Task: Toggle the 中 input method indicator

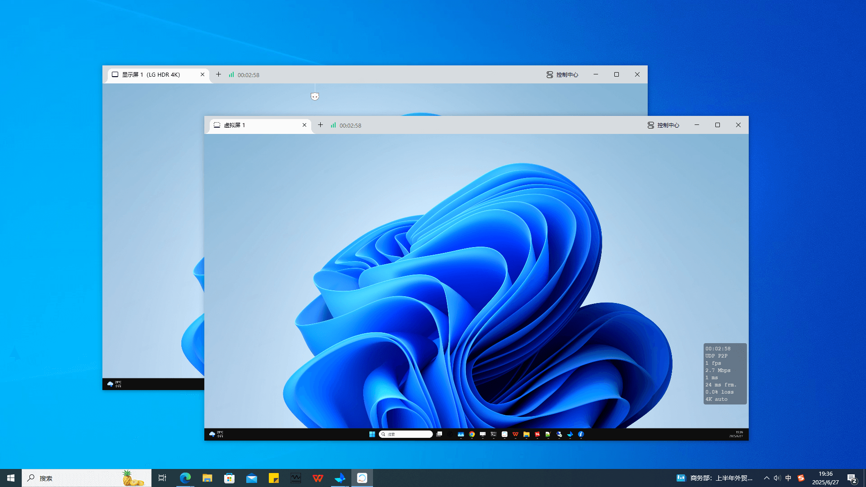Action: [788, 478]
